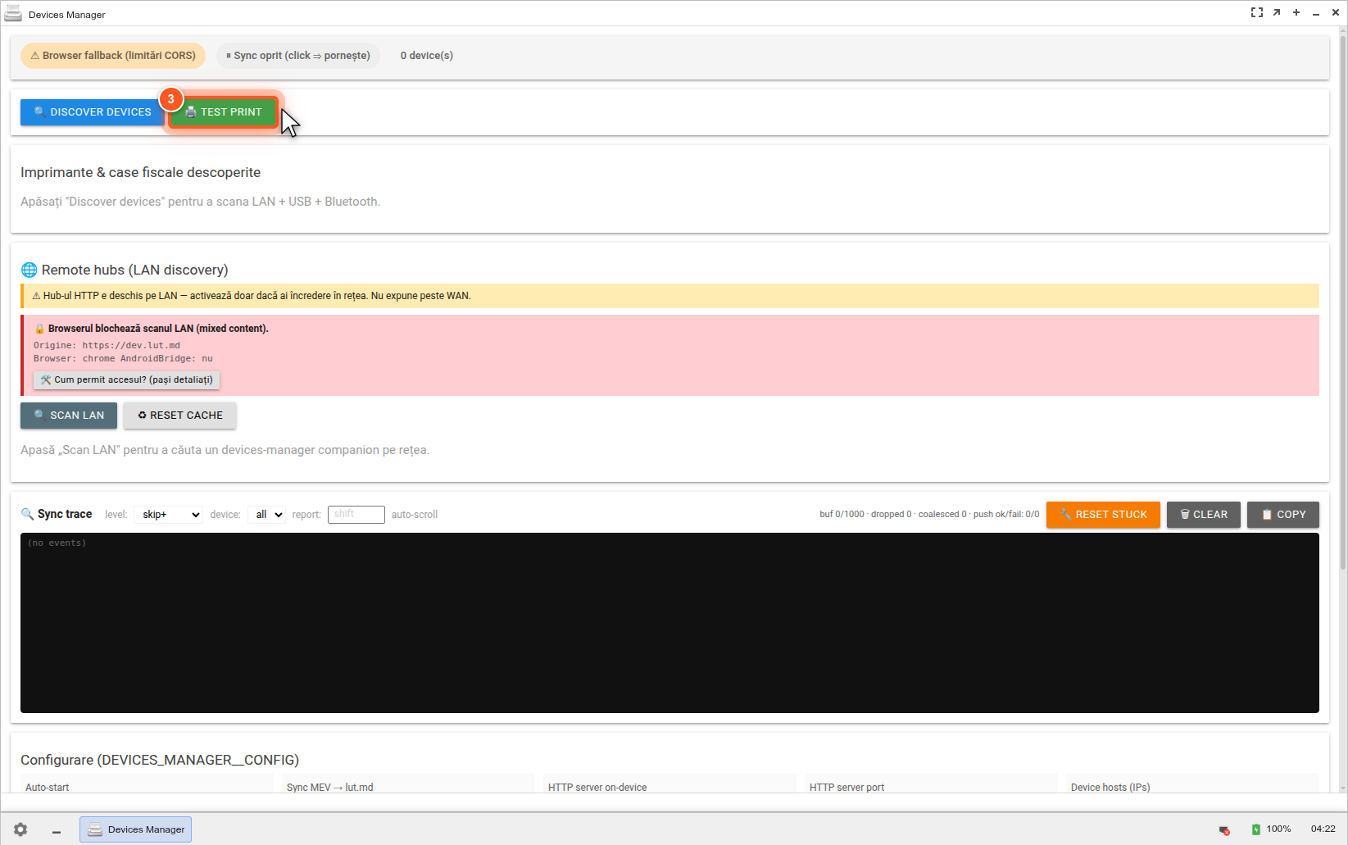1348x845 pixels.
Task: Click the Device hosts (IPs) label
Action: pos(1110,788)
